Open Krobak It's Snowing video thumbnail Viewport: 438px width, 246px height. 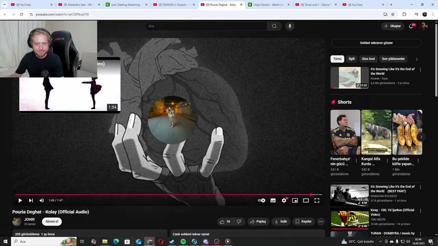pos(350,78)
